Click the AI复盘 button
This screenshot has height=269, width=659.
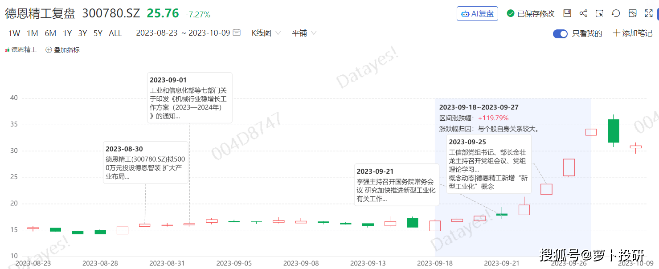click(x=477, y=13)
